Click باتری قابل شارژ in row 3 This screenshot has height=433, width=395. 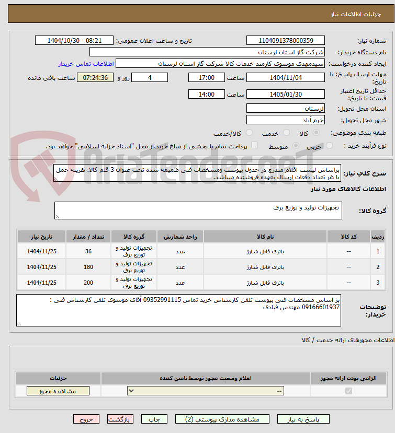(x=265, y=283)
